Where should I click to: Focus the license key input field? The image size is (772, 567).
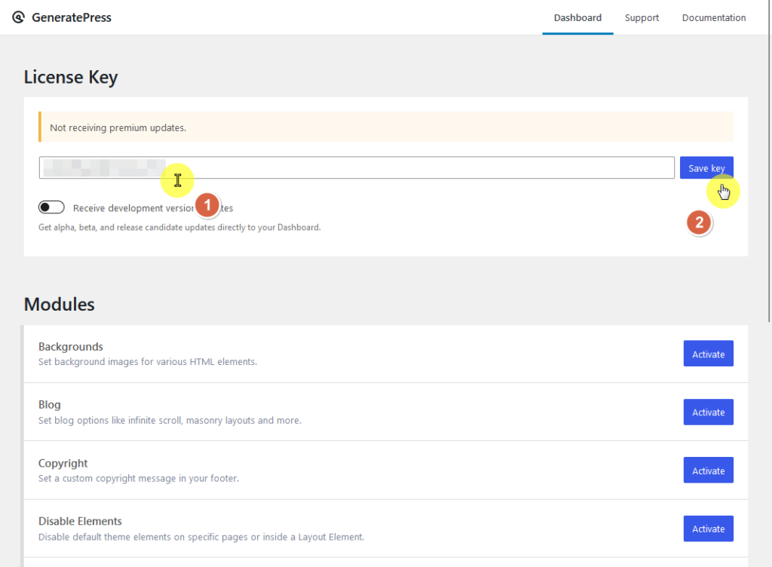(x=357, y=168)
